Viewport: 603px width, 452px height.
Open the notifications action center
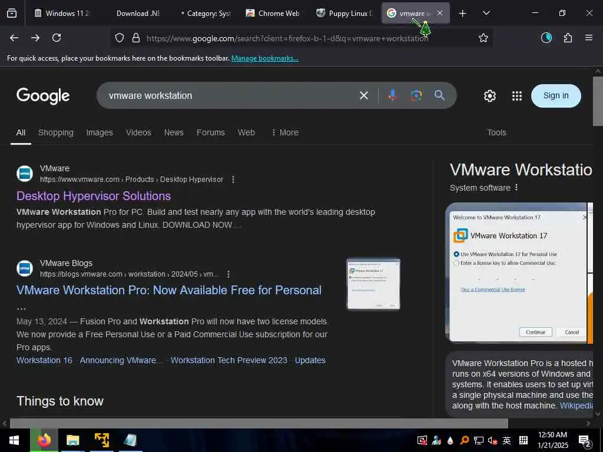click(584, 440)
